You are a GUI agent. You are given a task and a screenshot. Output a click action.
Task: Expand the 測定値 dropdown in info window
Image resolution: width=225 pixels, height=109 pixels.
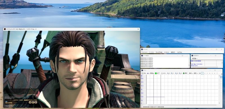point(195,59)
